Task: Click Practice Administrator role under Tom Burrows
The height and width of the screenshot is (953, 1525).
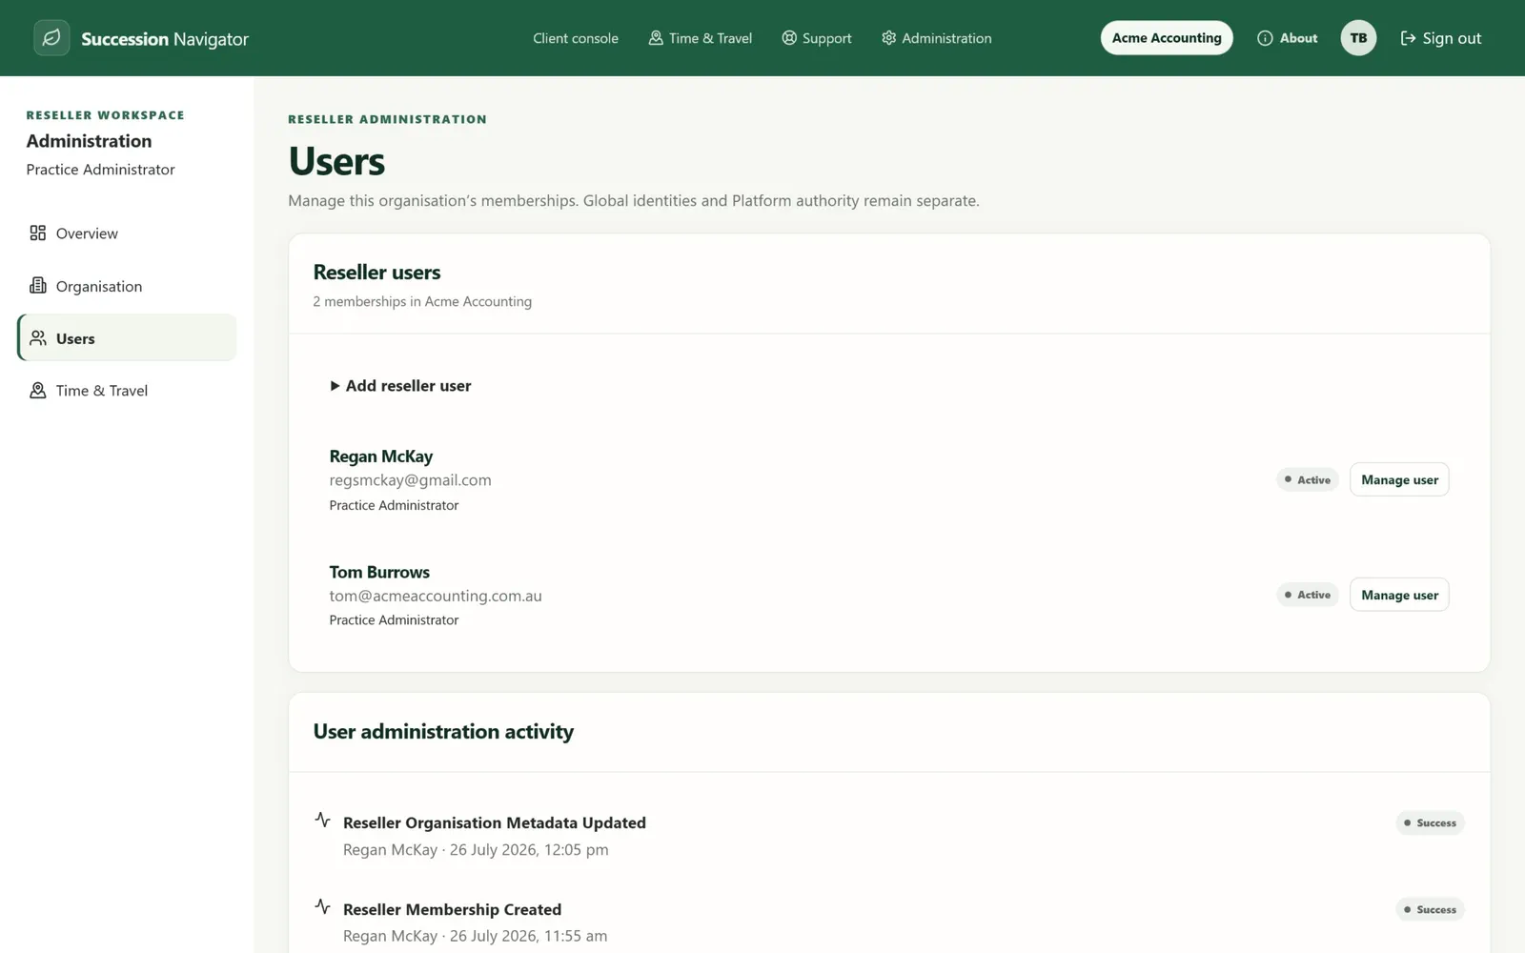Action: point(394,619)
